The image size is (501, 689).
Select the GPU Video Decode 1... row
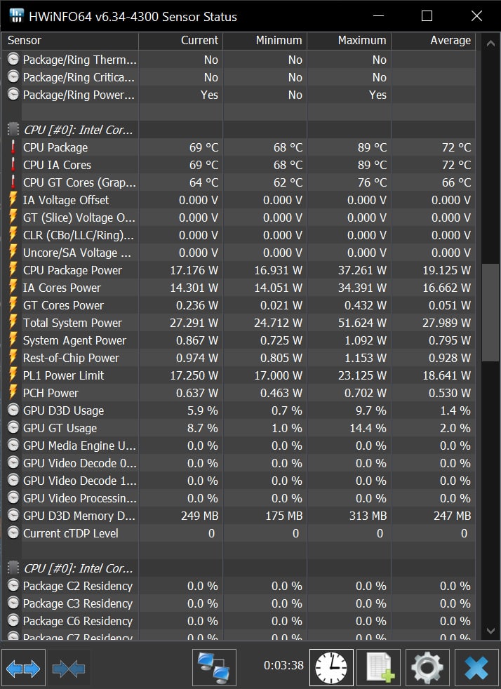point(79,481)
